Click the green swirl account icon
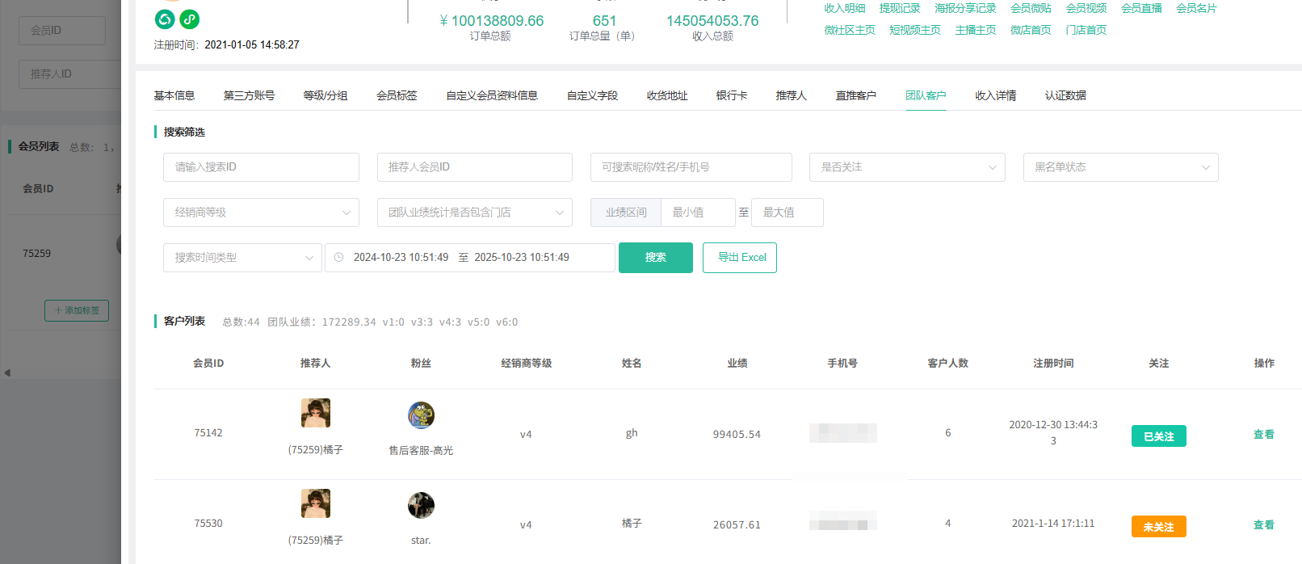 (x=165, y=19)
